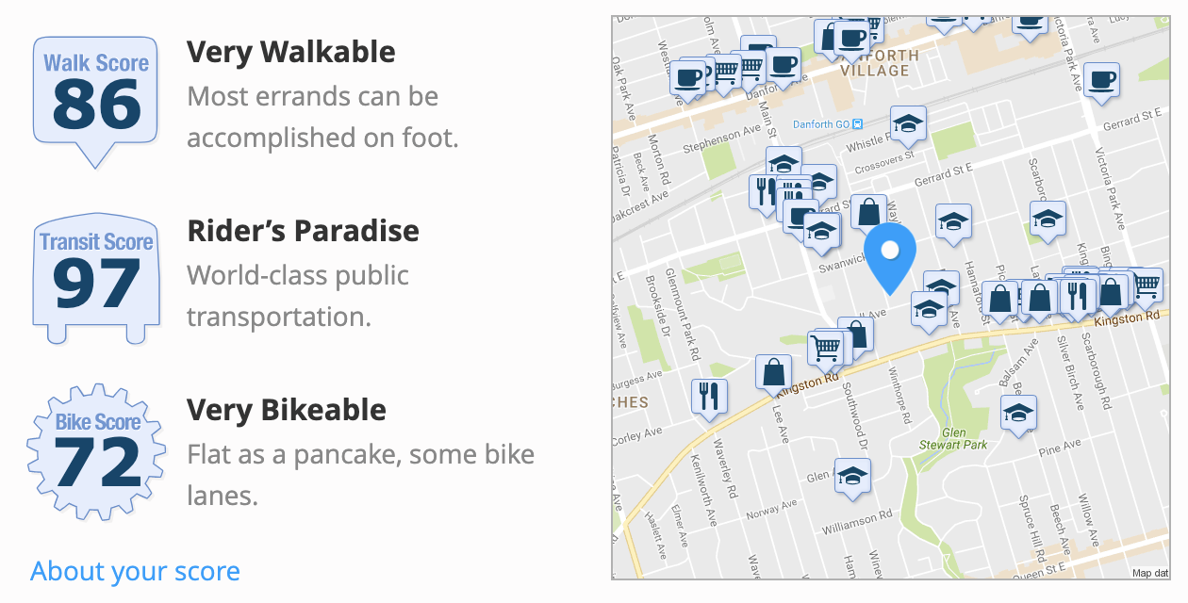Viewport: 1188px width, 603px height.
Task: Select the coffee cup marker on Victoria Park Ave
Action: click(x=1100, y=82)
